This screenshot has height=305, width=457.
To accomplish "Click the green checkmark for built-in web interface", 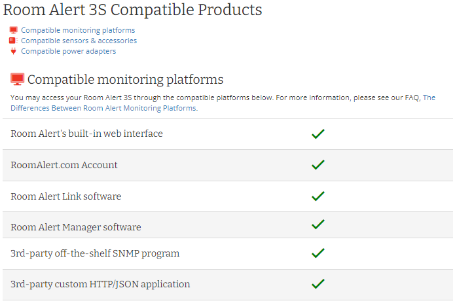I will click(x=318, y=134).
